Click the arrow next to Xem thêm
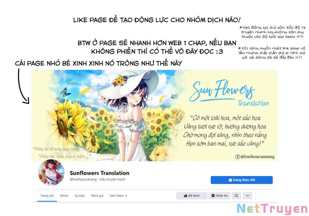The image size is (309, 216). tap(126, 196)
